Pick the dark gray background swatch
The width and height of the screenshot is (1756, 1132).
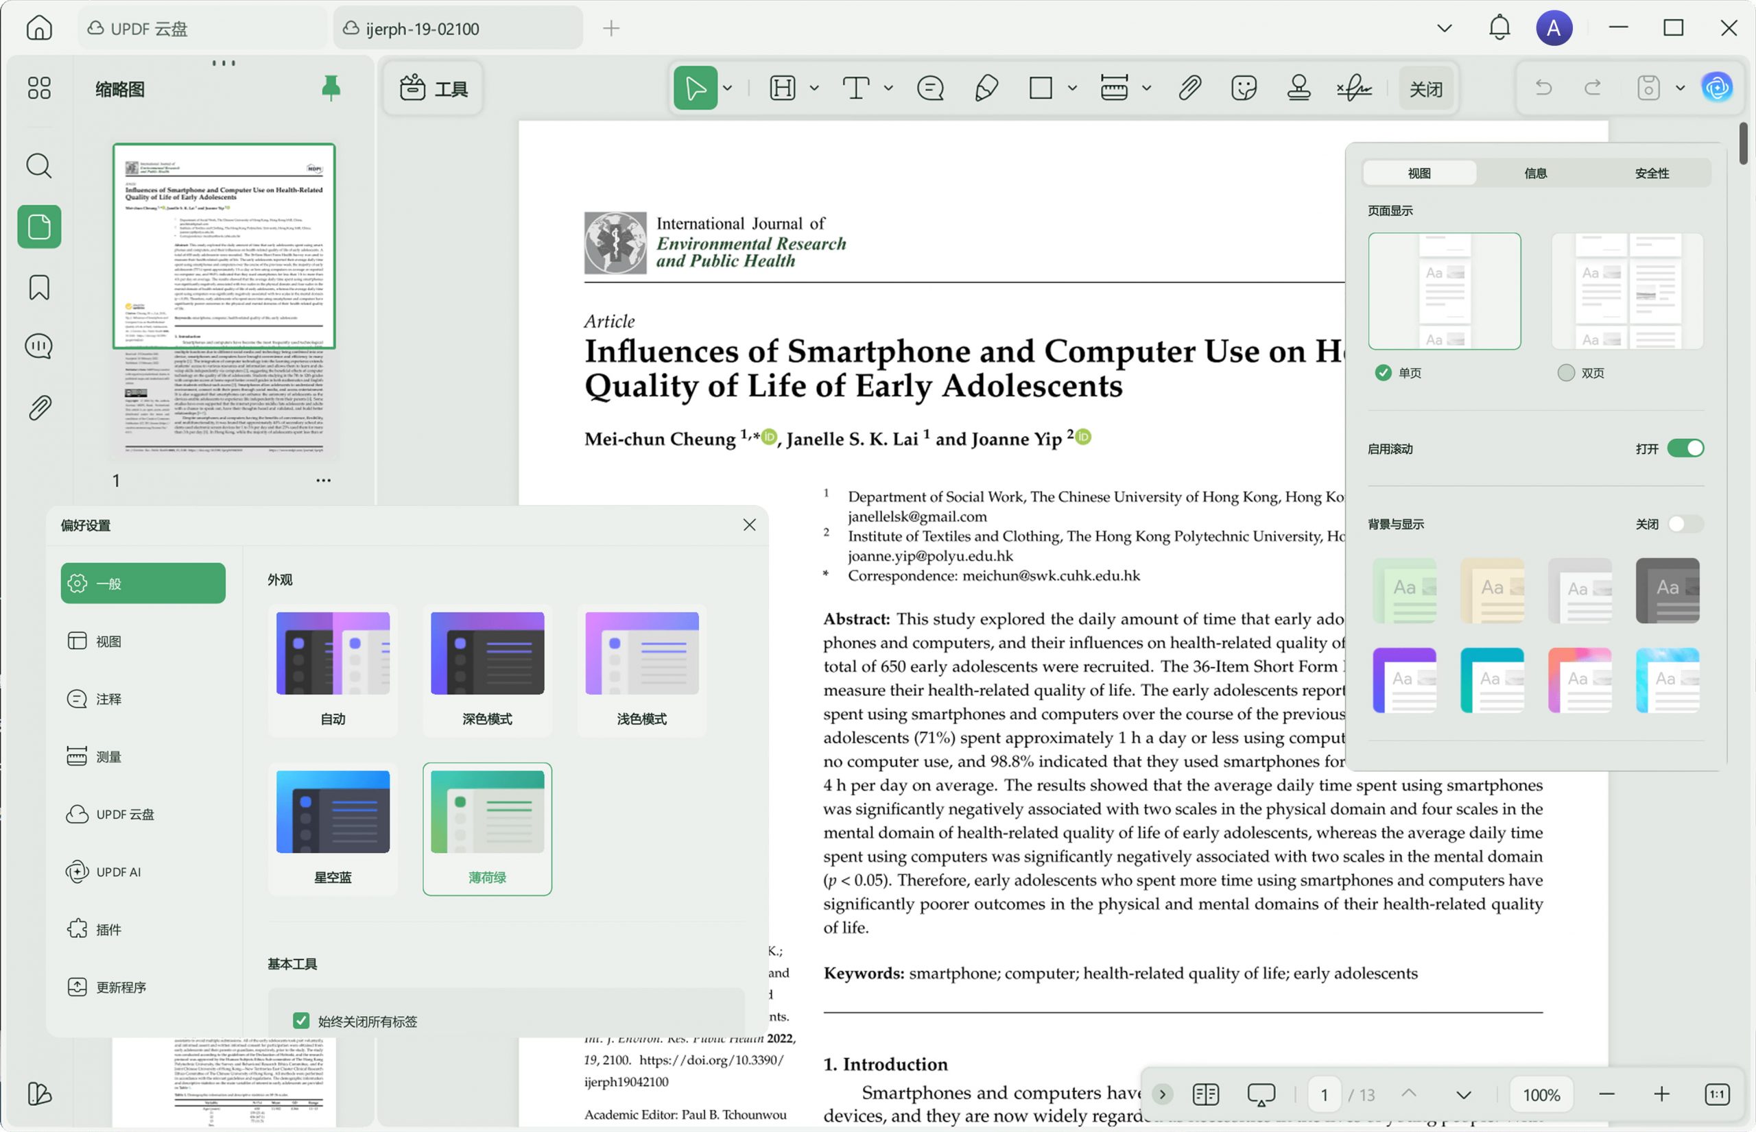[1667, 590]
